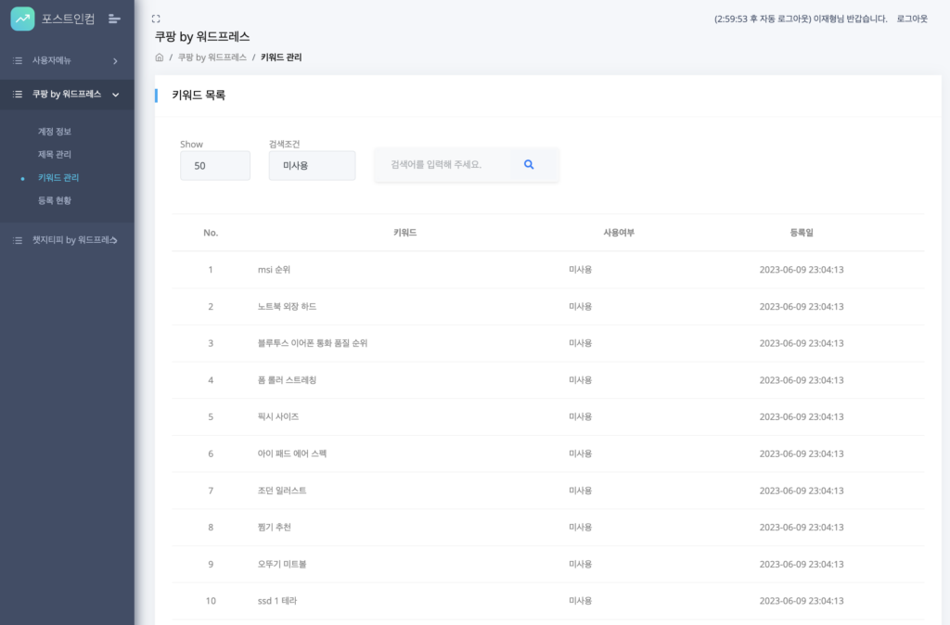Click list icon beside 사용자메뉴

pyautogui.click(x=18, y=60)
